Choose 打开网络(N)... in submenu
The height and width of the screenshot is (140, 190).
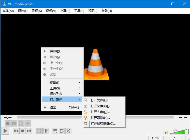pos(104,118)
